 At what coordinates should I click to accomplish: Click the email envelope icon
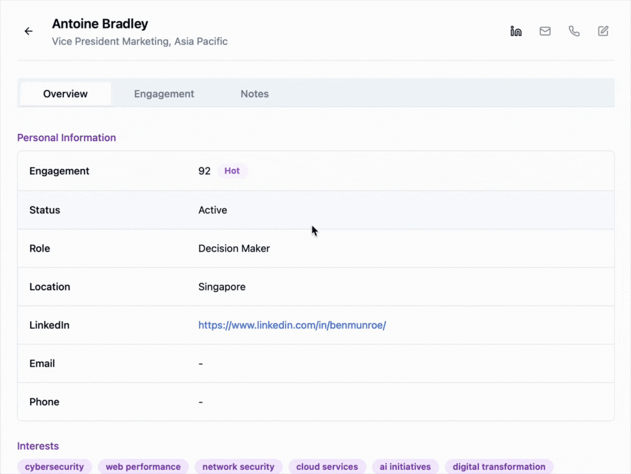545,31
